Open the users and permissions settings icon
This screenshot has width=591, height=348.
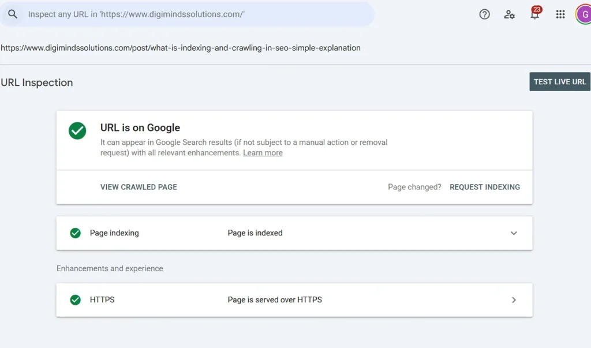coord(509,14)
